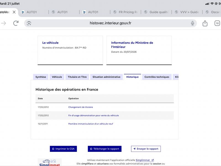Close the current HistoVec tab
Image resolution: width=221 pixels, height=166 pixels.
[x=14, y=12]
